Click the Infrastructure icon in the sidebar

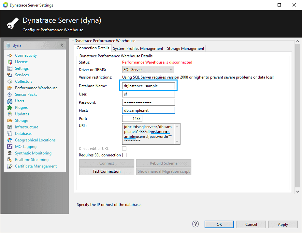coord(10,127)
